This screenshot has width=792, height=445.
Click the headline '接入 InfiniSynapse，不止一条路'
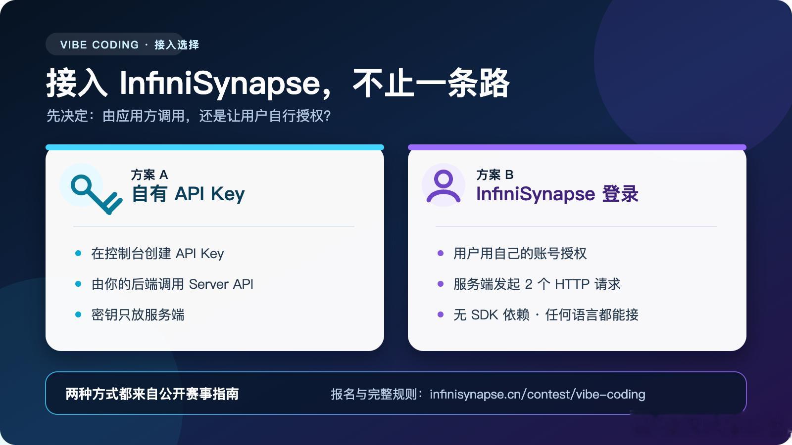click(278, 83)
